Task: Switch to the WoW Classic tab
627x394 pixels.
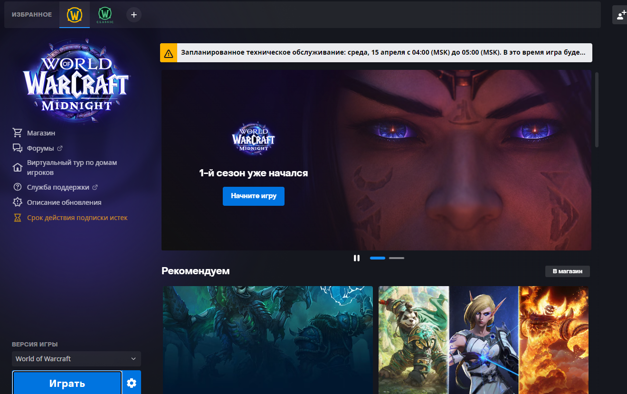Action: (x=105, y=15)
